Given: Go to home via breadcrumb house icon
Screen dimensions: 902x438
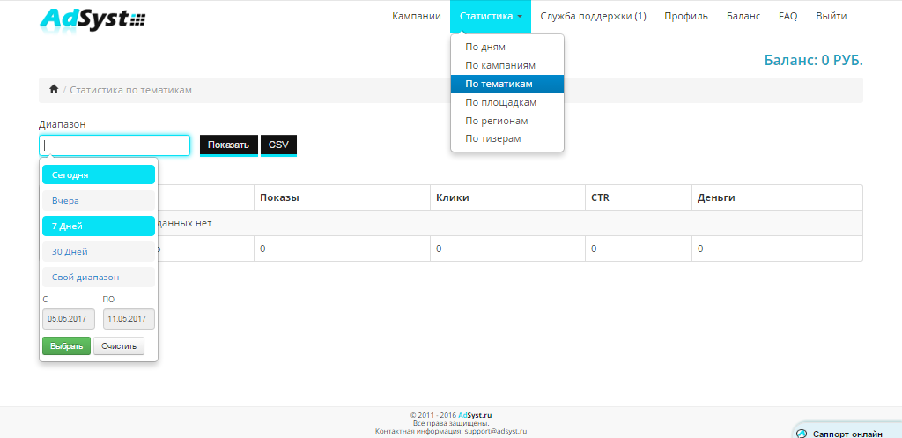Looking at the screenshot, I should pos(54,89).
